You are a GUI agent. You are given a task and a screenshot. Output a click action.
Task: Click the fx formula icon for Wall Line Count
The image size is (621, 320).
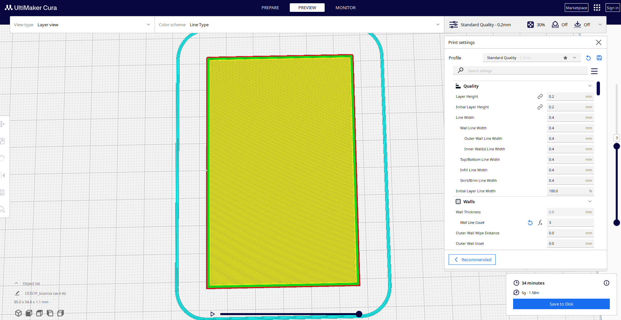coord(540,223)
